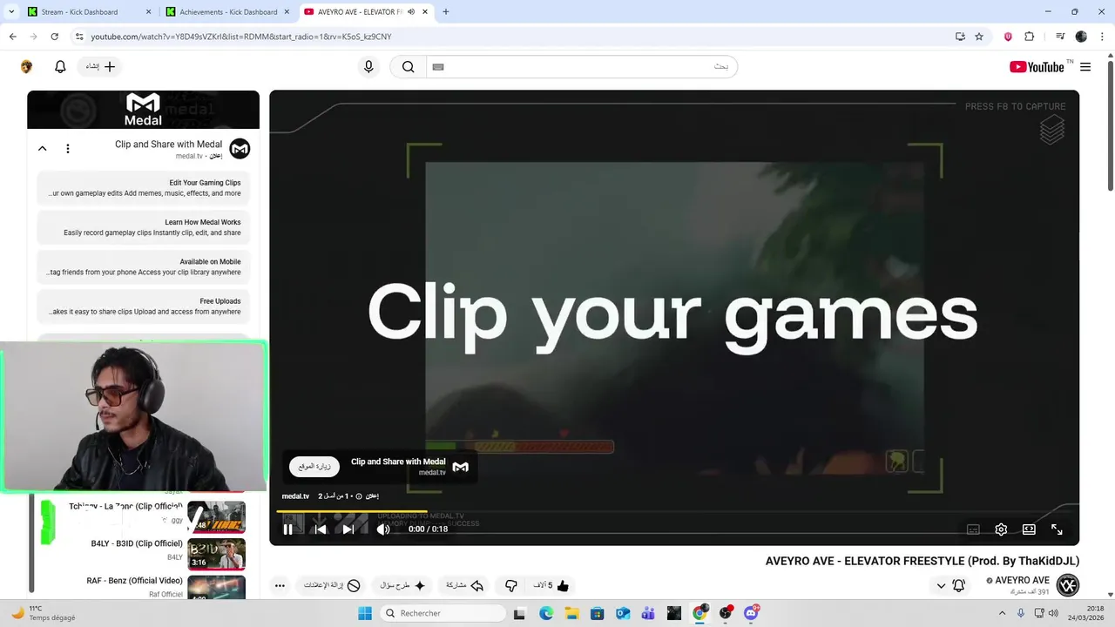This screenshot has height=627, width=1115.
Task: Open site information icon in address bar
Action: pos(78,37)
